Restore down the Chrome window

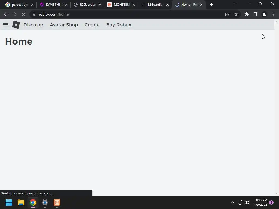(260, 4)
